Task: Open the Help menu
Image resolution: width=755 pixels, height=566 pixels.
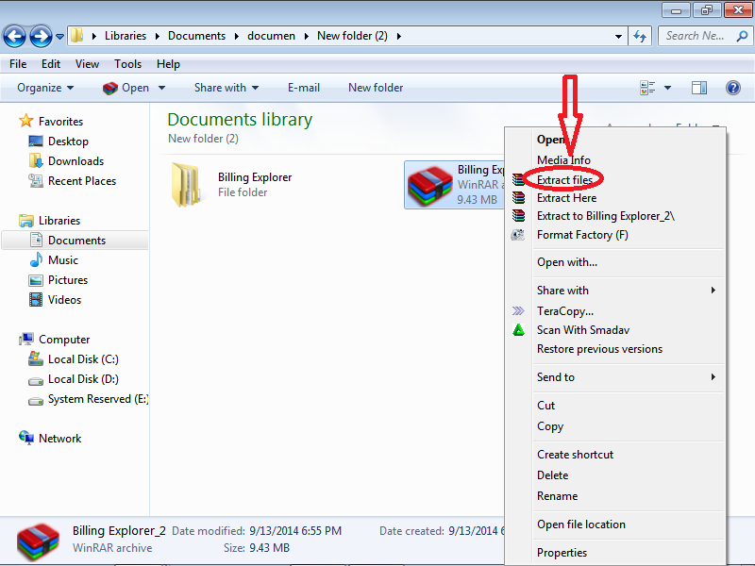Action: pyautogui.click(x=168, y=64)
